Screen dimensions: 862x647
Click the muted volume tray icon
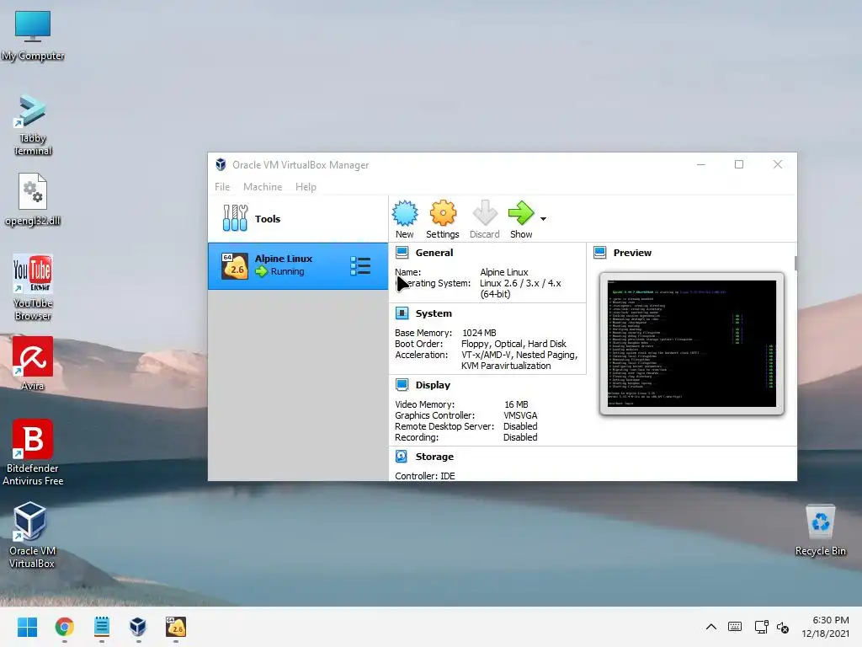pyautogui.click(x=783, y=627)
